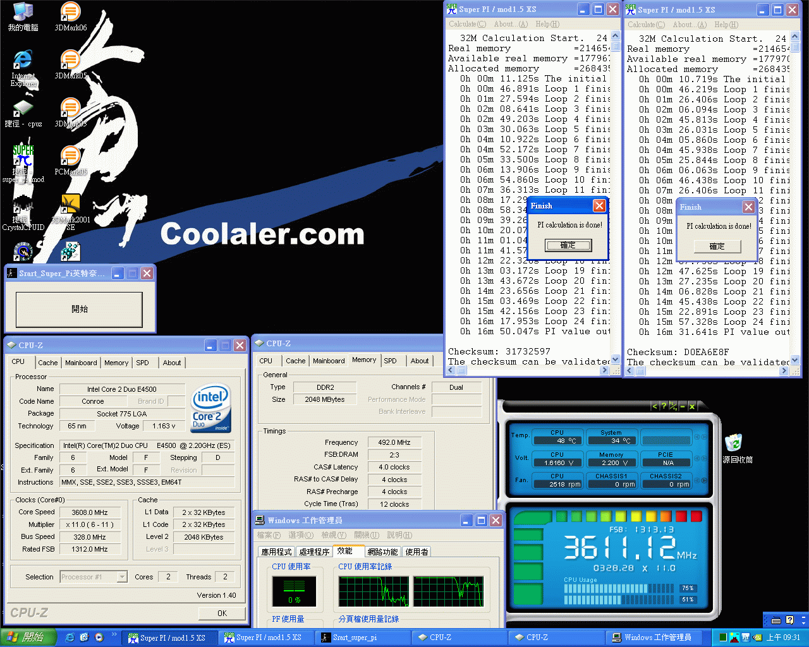Click the Core Speed 3608.0 MHz field

tap(90, 512)
